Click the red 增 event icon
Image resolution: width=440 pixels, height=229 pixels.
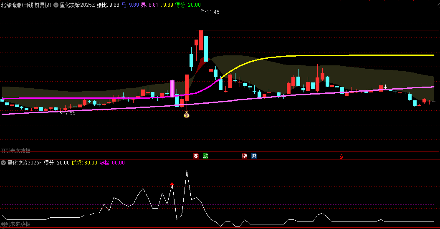click(x=244, y=156)
